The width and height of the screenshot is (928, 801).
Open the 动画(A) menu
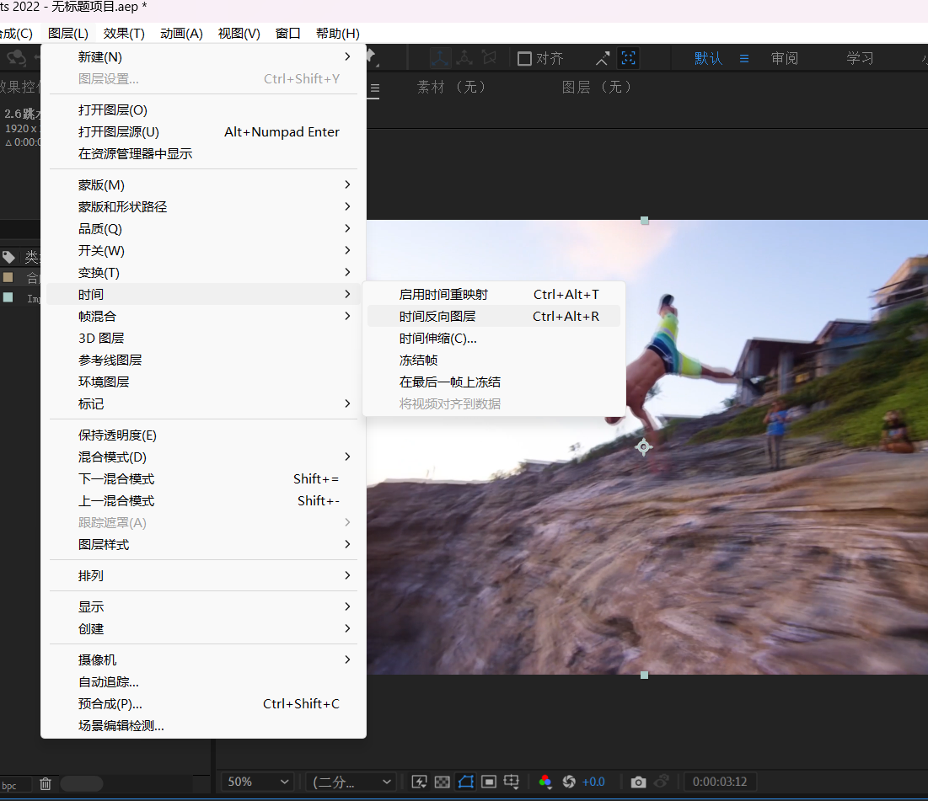coord(181,33)
